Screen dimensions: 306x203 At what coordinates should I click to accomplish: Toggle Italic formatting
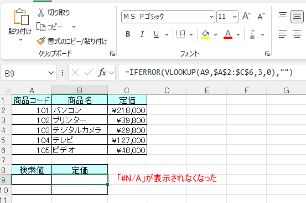tap(142, 34)
